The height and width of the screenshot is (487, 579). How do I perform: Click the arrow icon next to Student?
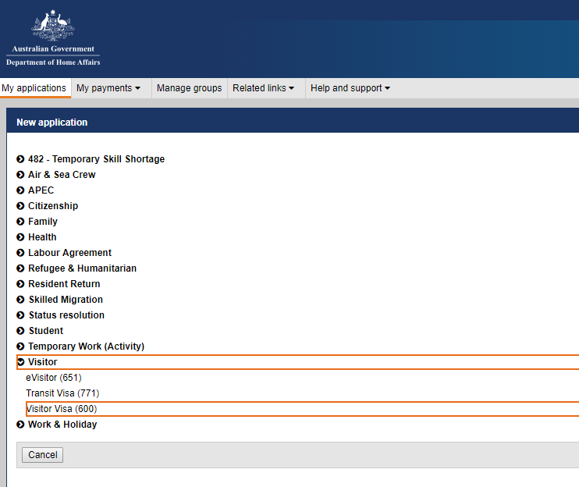[x=21, y=331]
